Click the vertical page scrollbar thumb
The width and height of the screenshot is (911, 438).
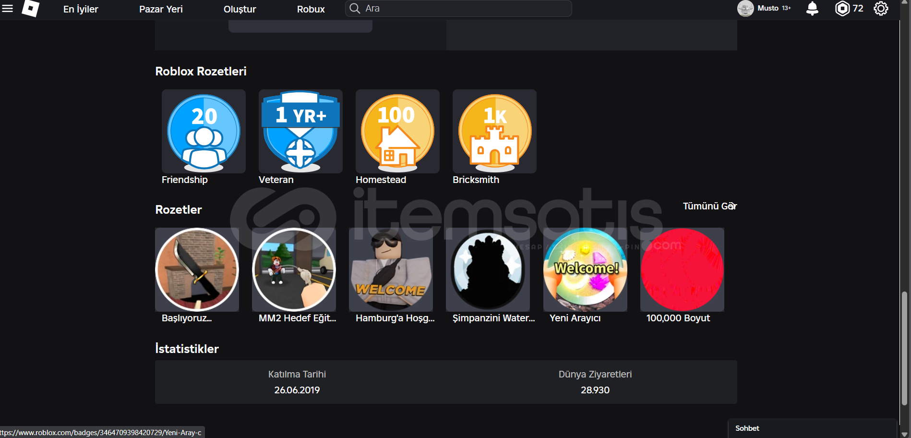(x=905, y=348)
